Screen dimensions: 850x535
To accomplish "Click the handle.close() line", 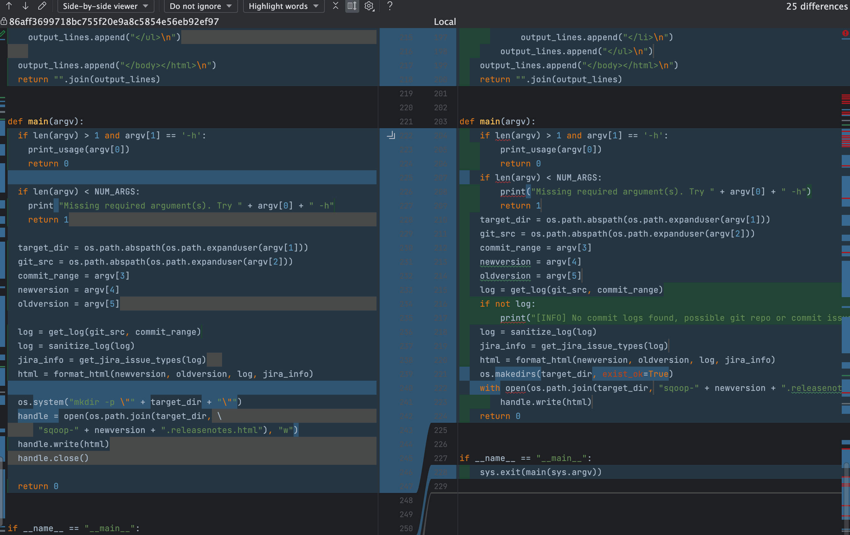I will coord(53,458).
